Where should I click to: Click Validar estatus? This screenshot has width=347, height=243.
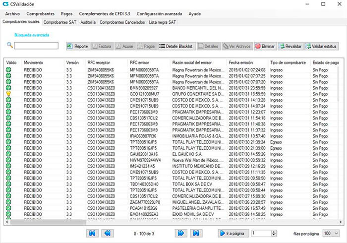click(322, 46)
